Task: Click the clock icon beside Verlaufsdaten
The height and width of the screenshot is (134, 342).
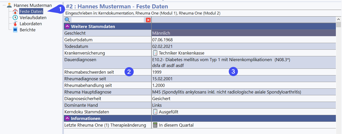Action: (x=15, y=18)
